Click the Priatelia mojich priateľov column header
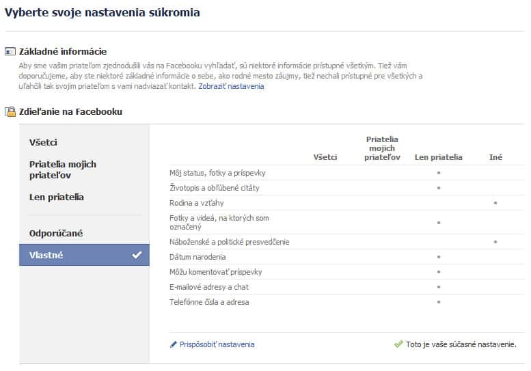Viewport: 531px width, 371px height. pyautogui.click(x=382, y=148)
